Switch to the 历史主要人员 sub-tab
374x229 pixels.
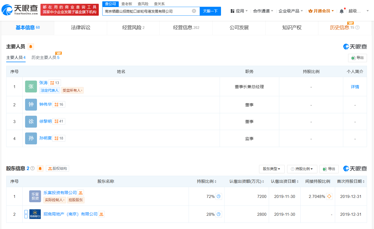[x=45, y=58]
